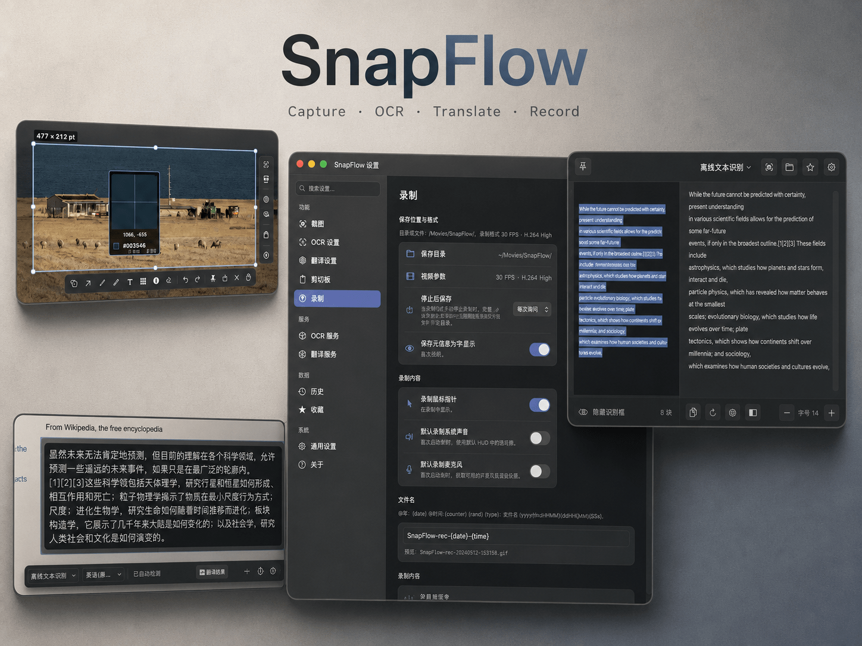Open 剪切板 in the settings sidebar
862x646 pixels.
click(337, 279)
